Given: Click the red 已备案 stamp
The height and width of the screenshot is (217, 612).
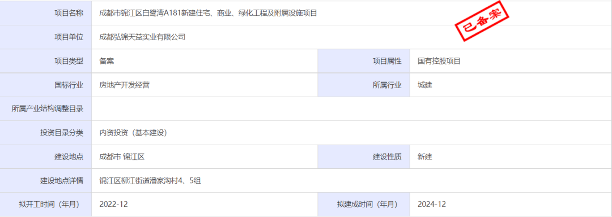Looking at the screenshot, I should (x=483, y=21).
